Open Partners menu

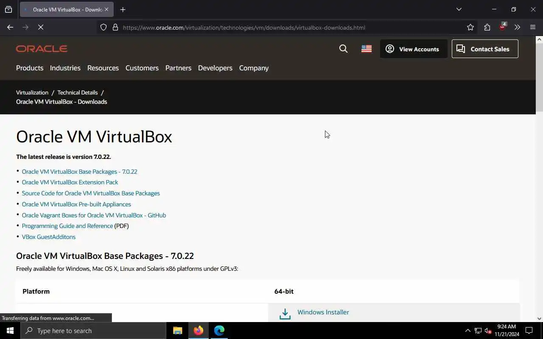[178, 68]
